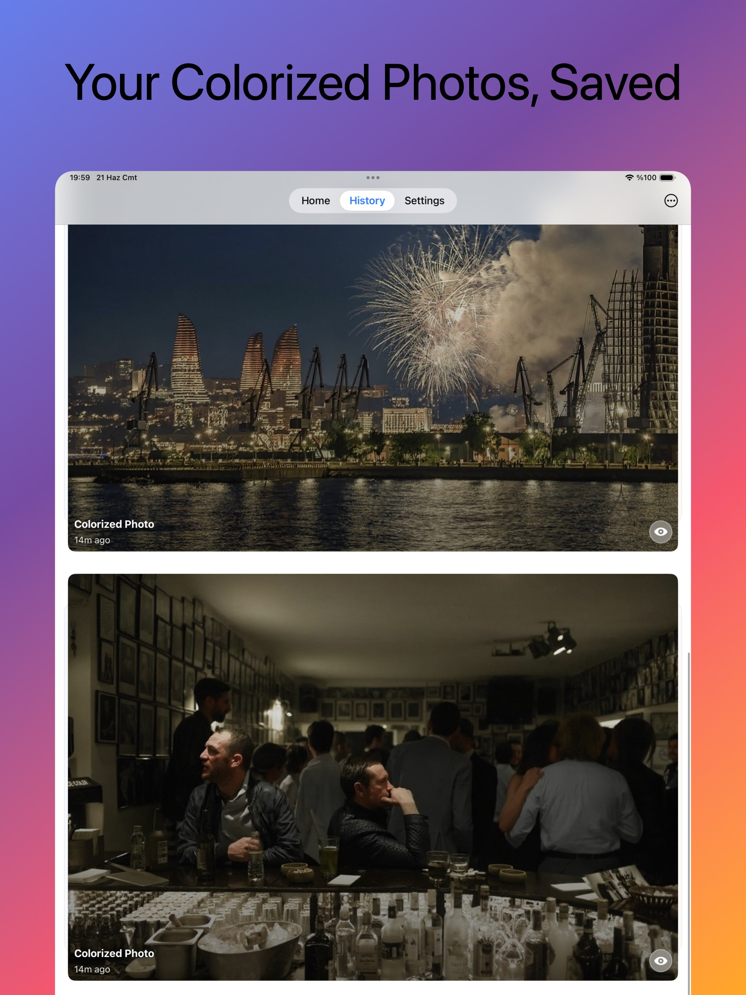Click the 19:59 clock in status bar
Image resolution: width=746 pixels, height=995 pixels.
80,178
